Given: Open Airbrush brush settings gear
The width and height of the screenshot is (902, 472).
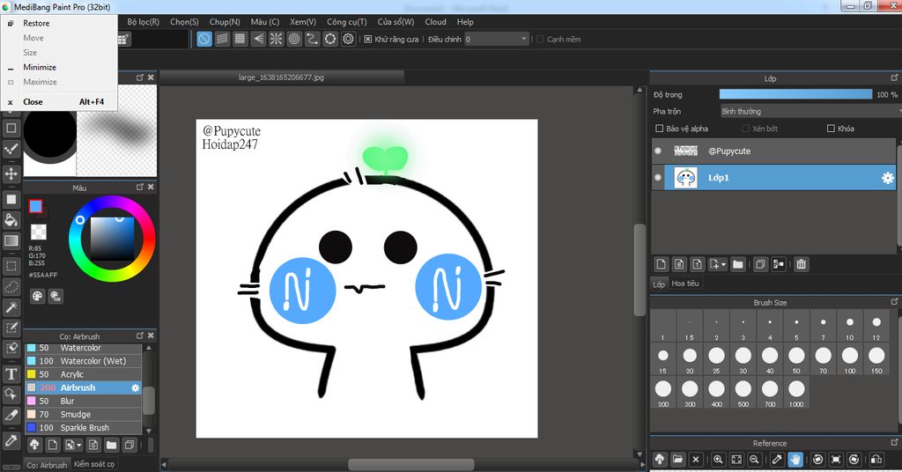Looking at the screenshot, I should click(x=135, y=387).
